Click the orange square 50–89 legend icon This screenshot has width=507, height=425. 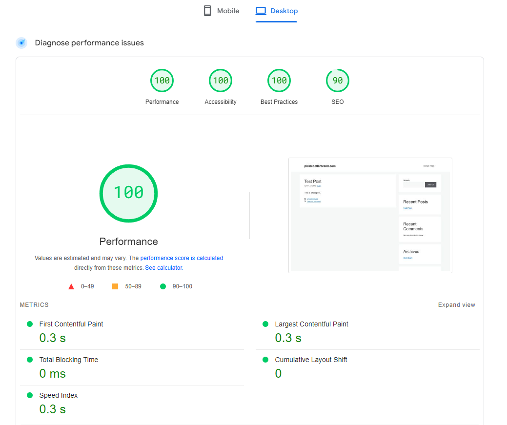(x=115, y=286)
